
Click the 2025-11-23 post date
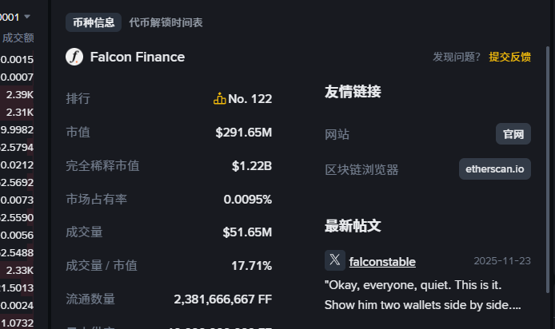501,261
